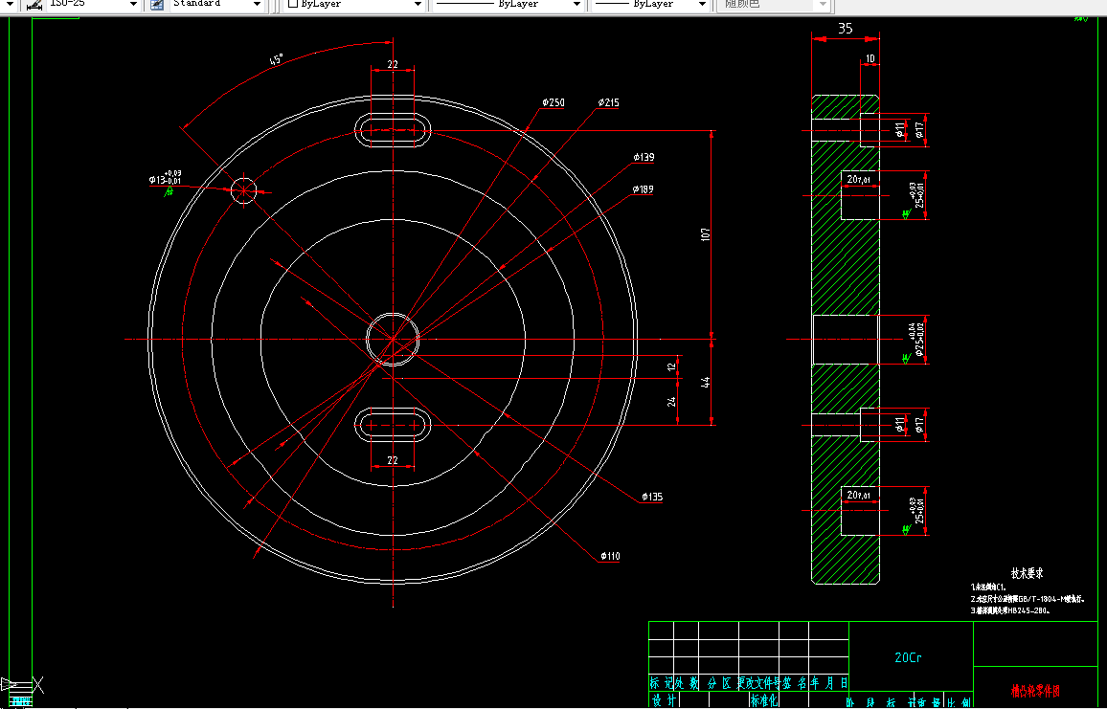The image size is (1107, 709).
Task: Select the ø189 diameter label
Action: (643, 189)
